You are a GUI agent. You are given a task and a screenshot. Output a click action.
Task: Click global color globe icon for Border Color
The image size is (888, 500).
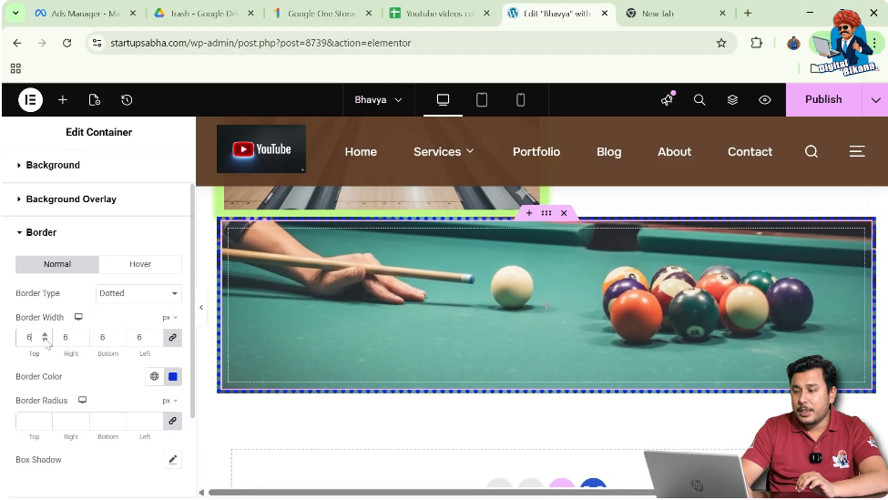(154, 376)
